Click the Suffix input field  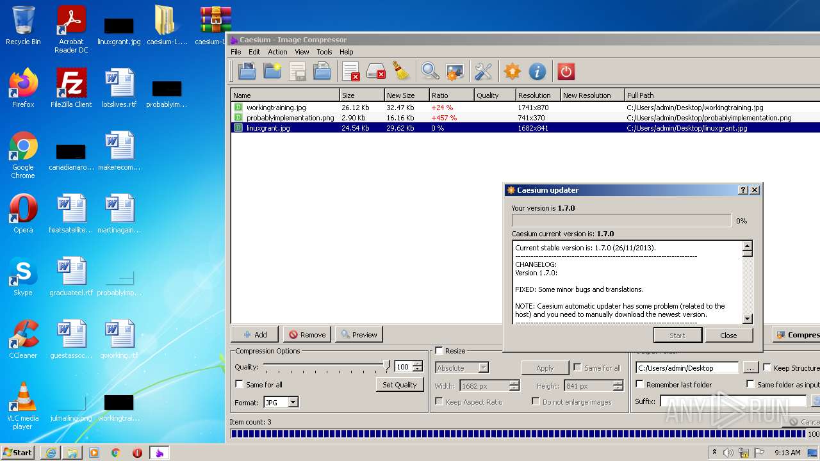coord(733,401)
